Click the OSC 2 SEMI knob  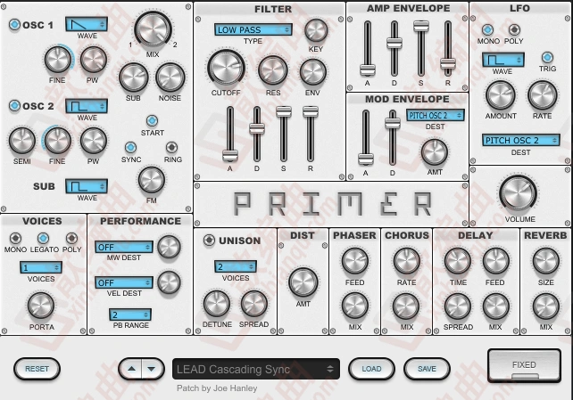[x=22, y=141]
